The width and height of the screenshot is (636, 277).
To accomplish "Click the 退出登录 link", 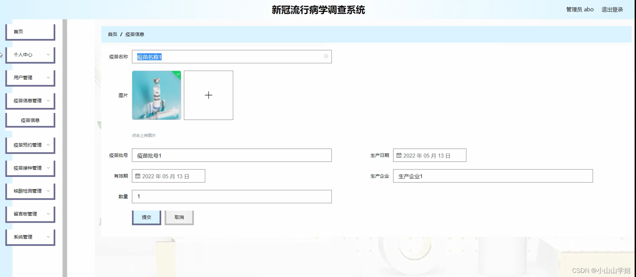I will click(612, 10).
